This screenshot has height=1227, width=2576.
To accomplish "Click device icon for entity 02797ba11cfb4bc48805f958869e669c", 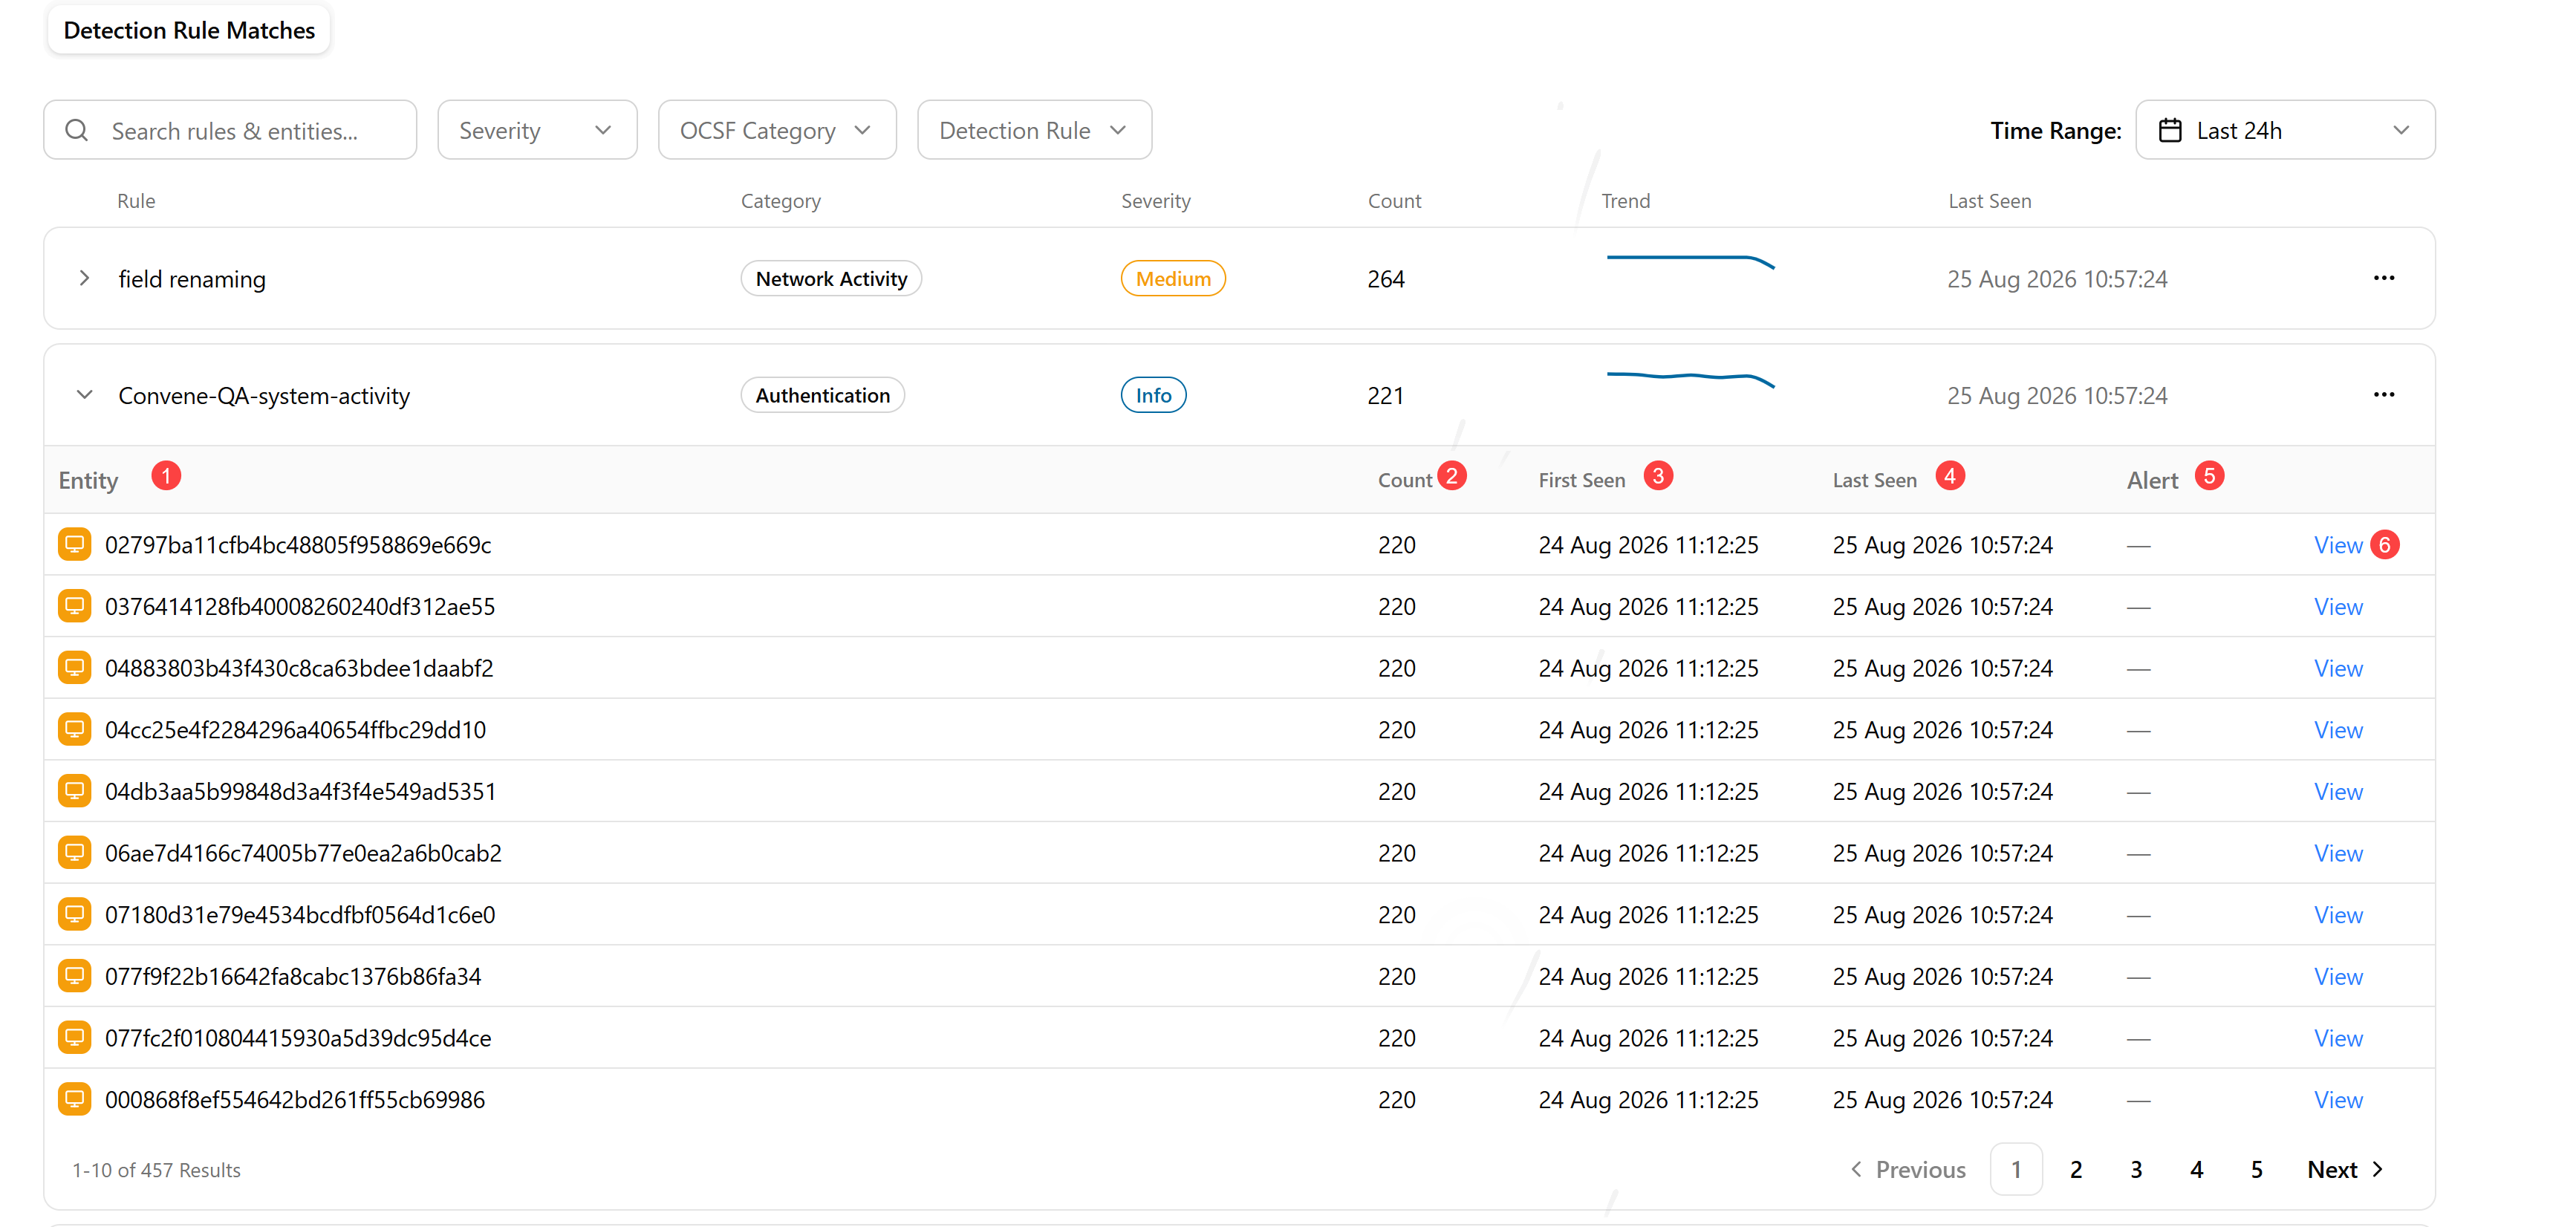I will (x=74, y=544).
